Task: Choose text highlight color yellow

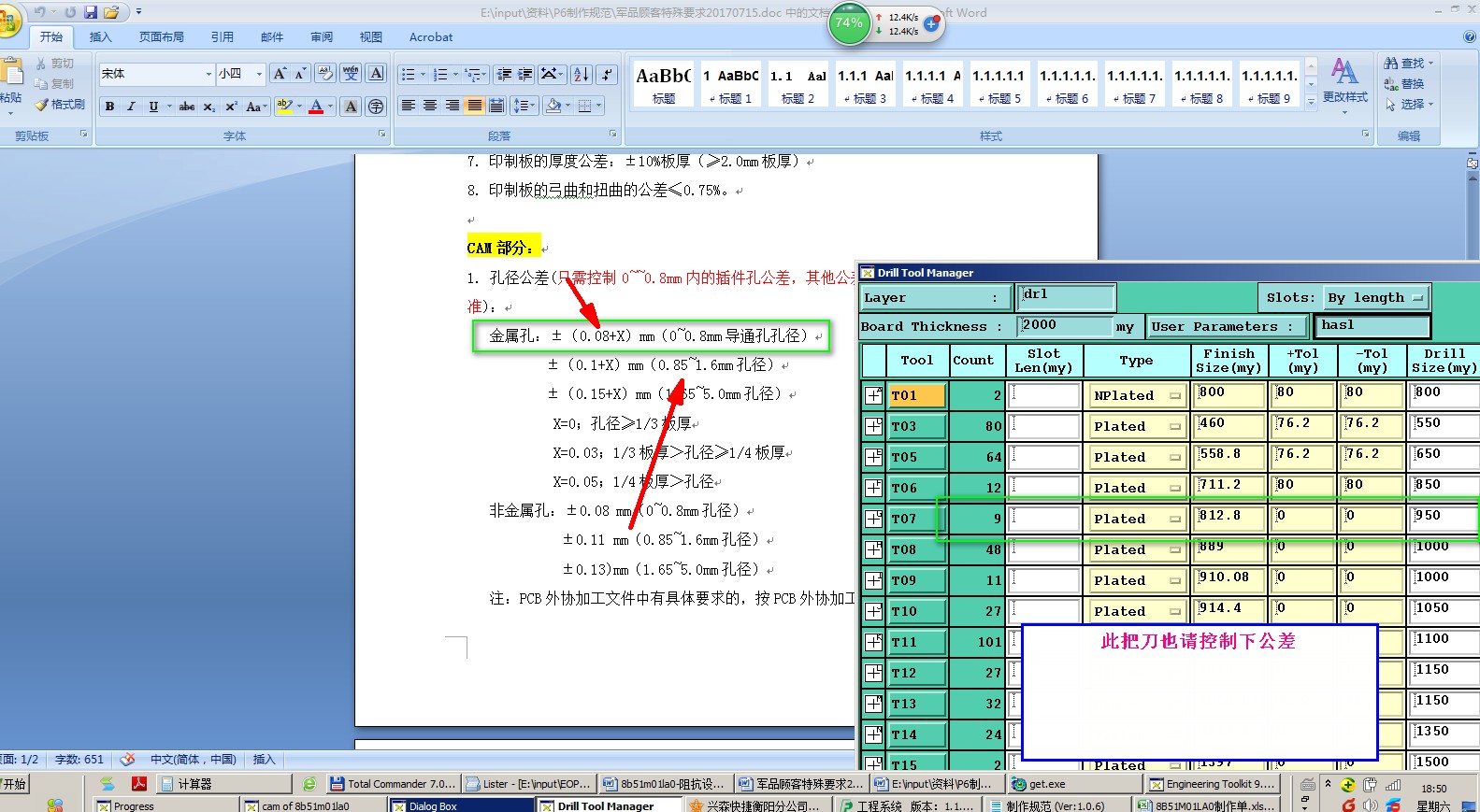Action: point(284,107)
